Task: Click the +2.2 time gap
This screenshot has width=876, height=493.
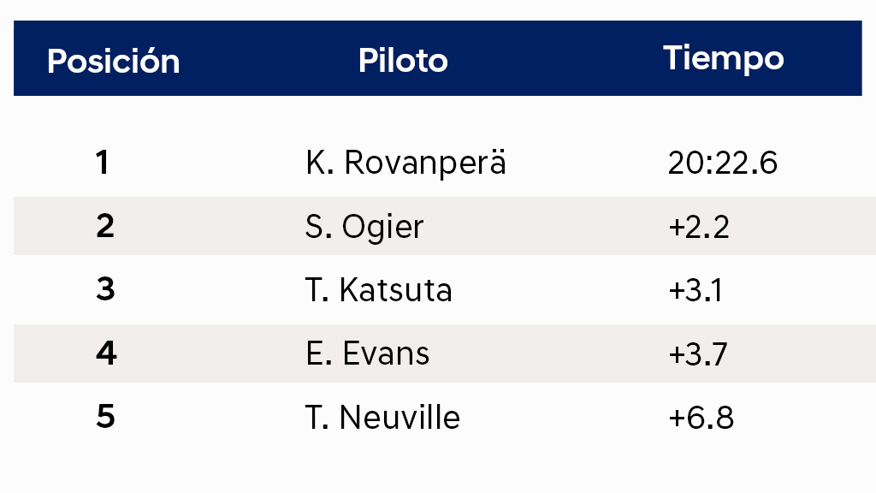Action: tap(698, 227)
